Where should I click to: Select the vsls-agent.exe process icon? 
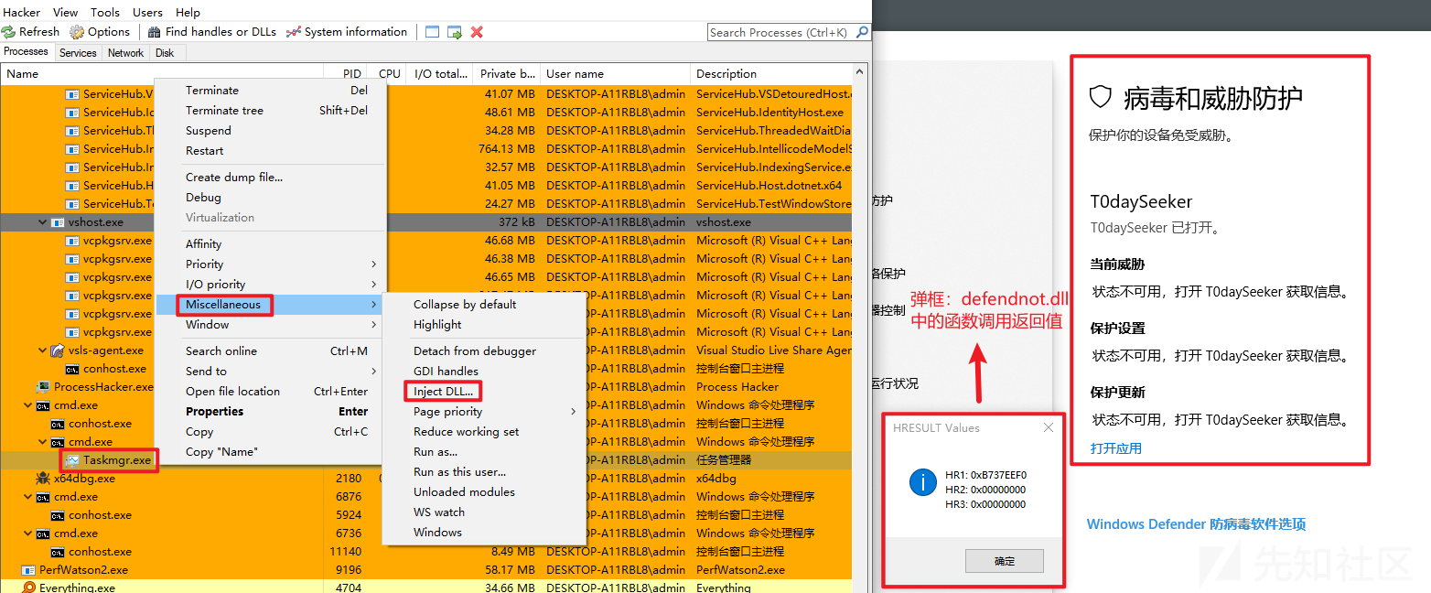[59, 350]
